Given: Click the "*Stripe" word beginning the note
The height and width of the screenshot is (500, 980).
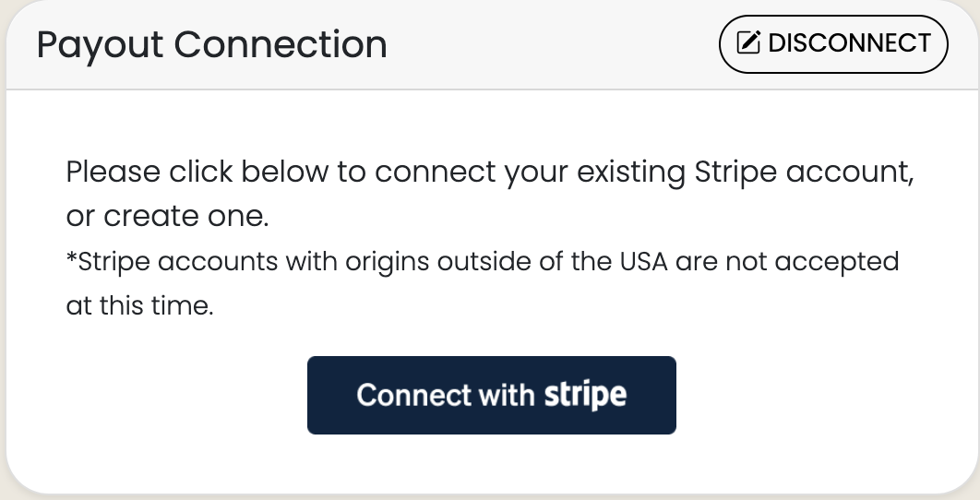Looking at the screenshot, I should coord(108,263).
